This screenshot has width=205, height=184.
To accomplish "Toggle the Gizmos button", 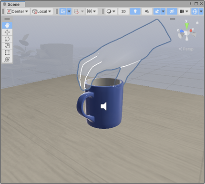I will pyautogui.click(x=195, y=11).
